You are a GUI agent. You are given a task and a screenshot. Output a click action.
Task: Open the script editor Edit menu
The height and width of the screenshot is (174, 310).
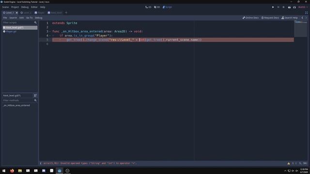[21, 18]
